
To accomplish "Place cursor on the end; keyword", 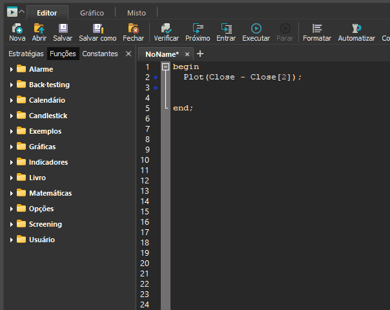I will coord(183,108).
